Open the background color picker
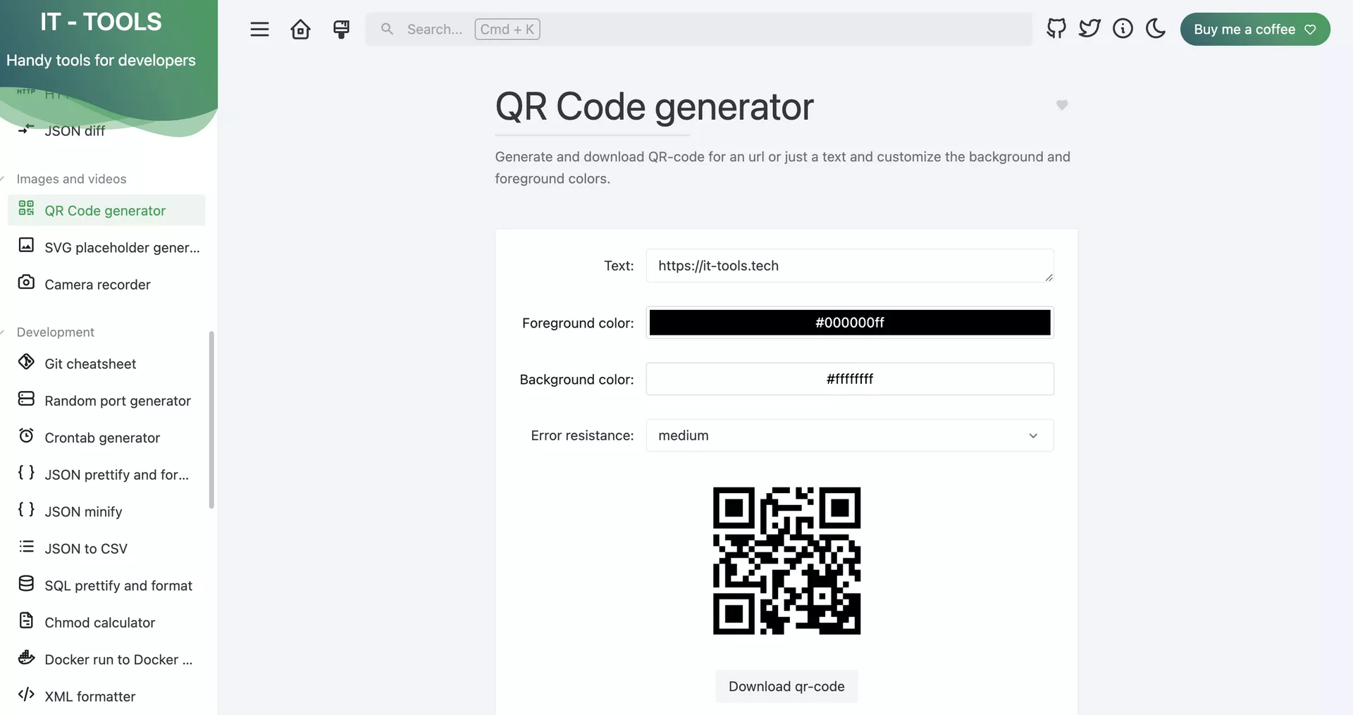 850,379
